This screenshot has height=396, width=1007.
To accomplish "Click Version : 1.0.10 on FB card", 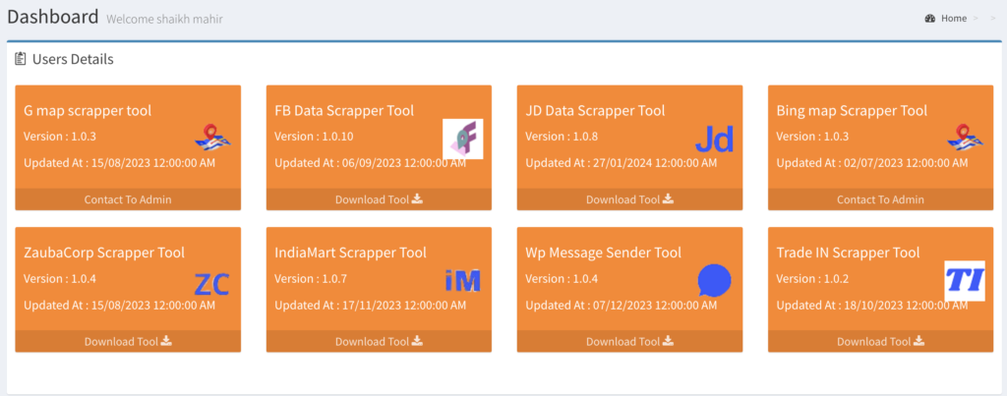I will click(314, 137).
